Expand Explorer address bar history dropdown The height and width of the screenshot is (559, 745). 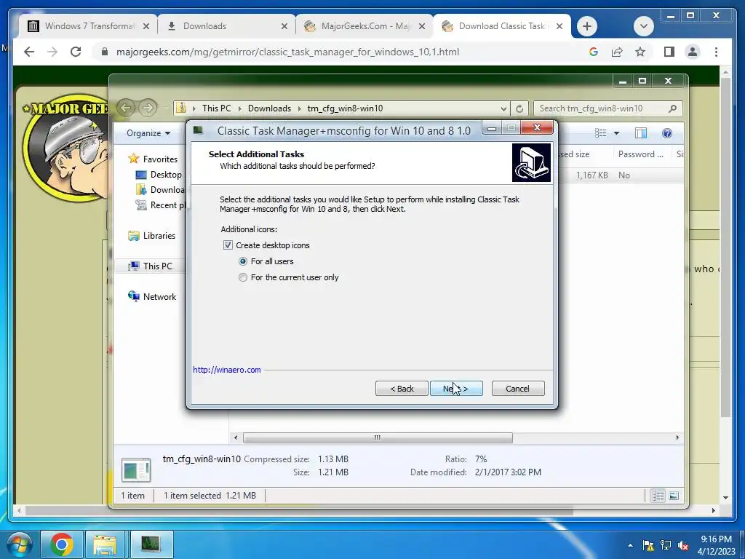coord(503,108)
